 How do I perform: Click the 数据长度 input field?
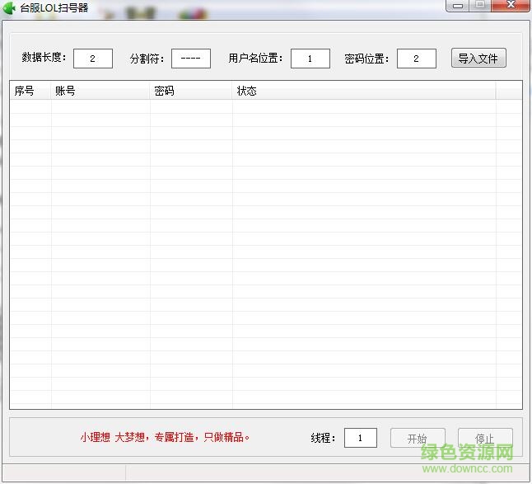[92, 59]
